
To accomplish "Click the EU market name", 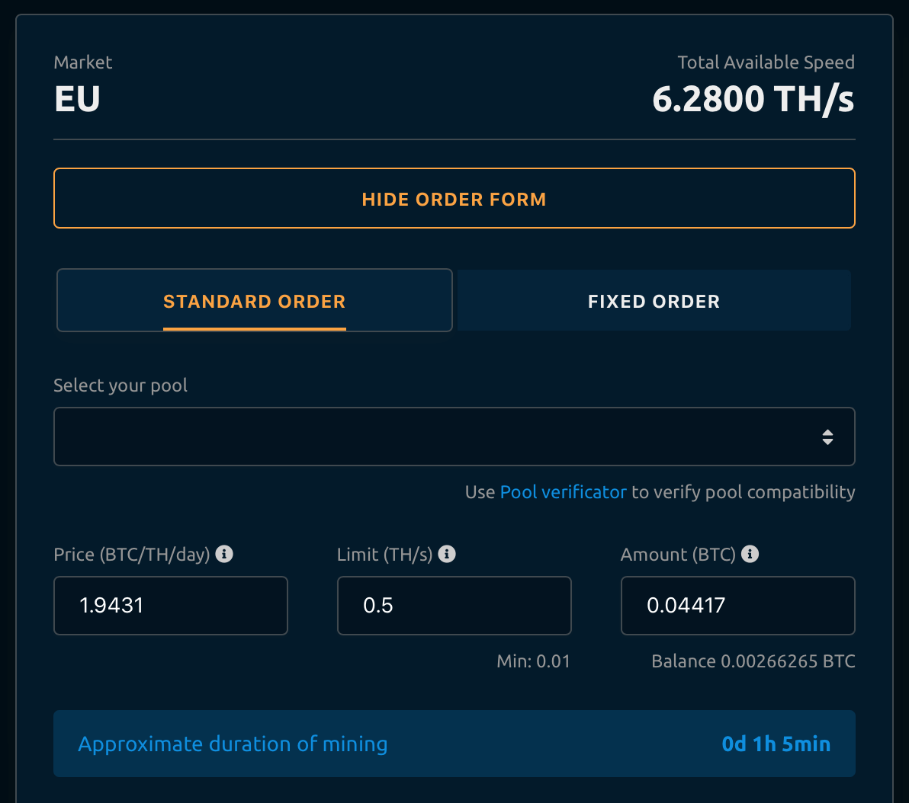I will tap(77, 99).
